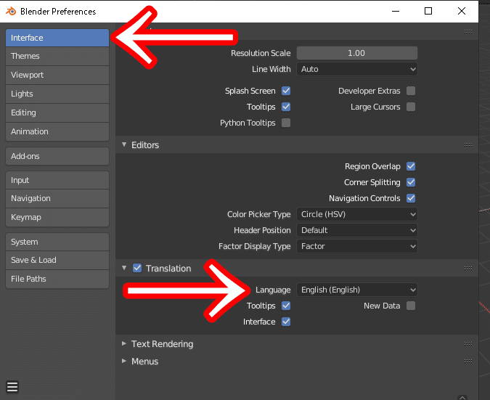This screenshot has width=490, height=400.
Task: Click the Resolution Scale value field
Action: 356,53
